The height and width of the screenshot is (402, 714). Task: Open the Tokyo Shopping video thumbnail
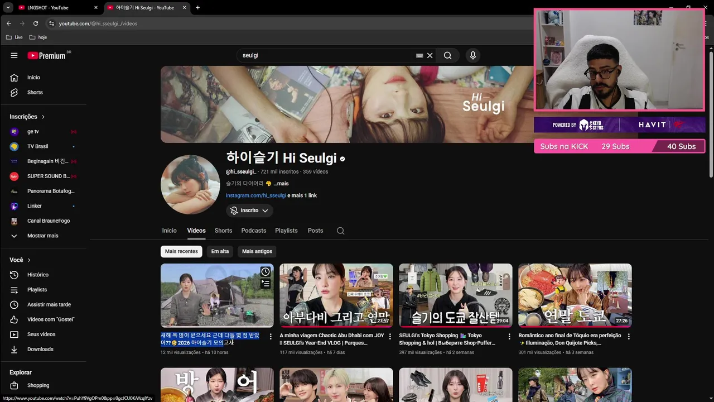pos(456,295)
